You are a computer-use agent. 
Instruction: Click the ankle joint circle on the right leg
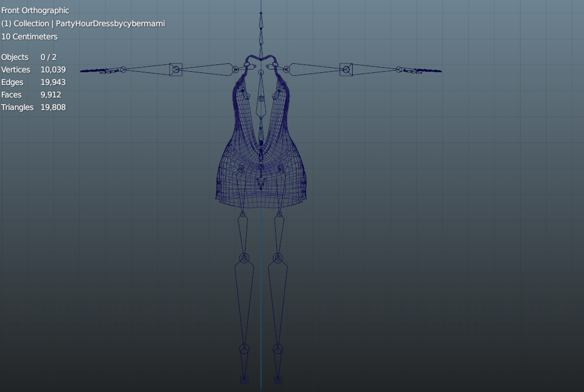click(277, 348)
